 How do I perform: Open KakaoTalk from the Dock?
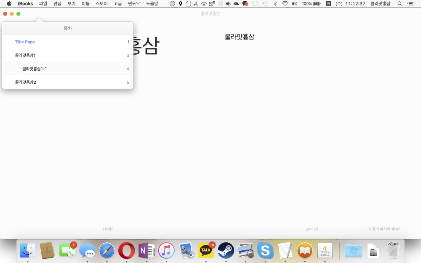(x=206, y=251)
